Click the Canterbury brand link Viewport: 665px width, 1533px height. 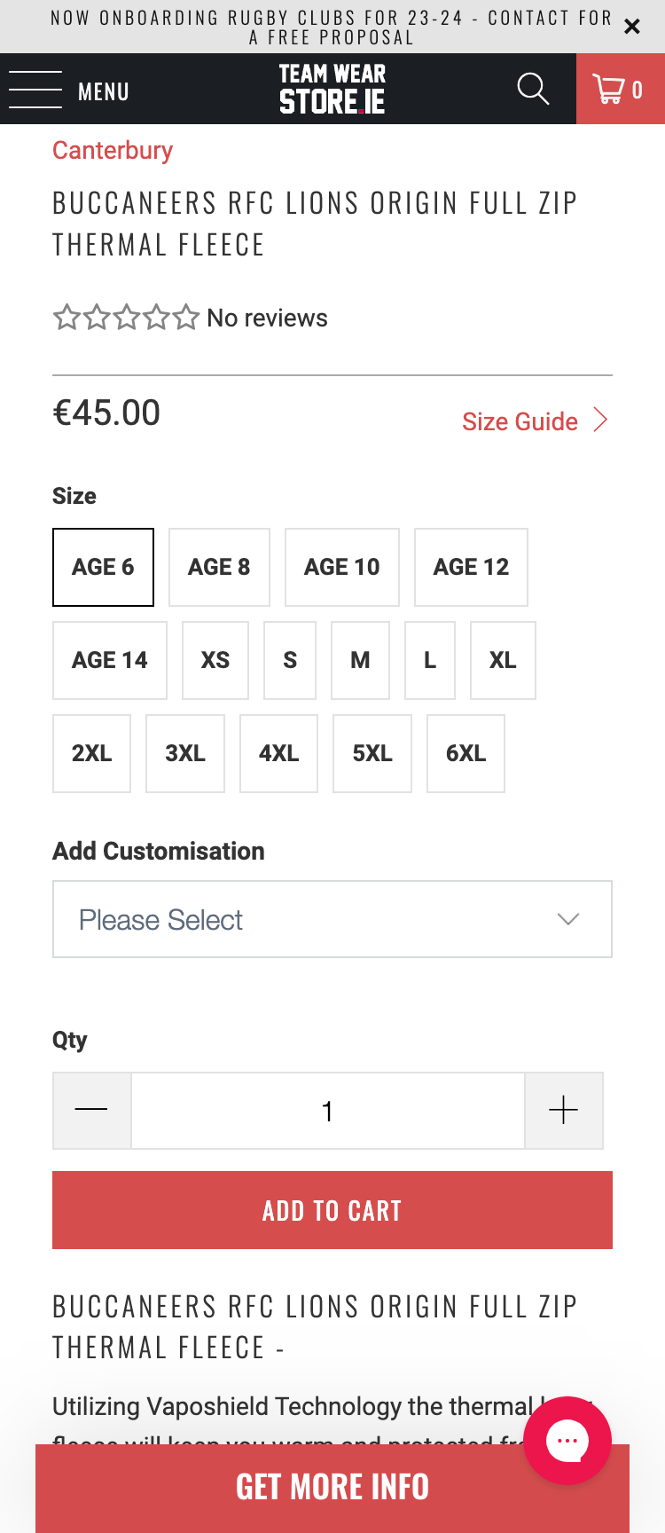(x=113, y=151)
